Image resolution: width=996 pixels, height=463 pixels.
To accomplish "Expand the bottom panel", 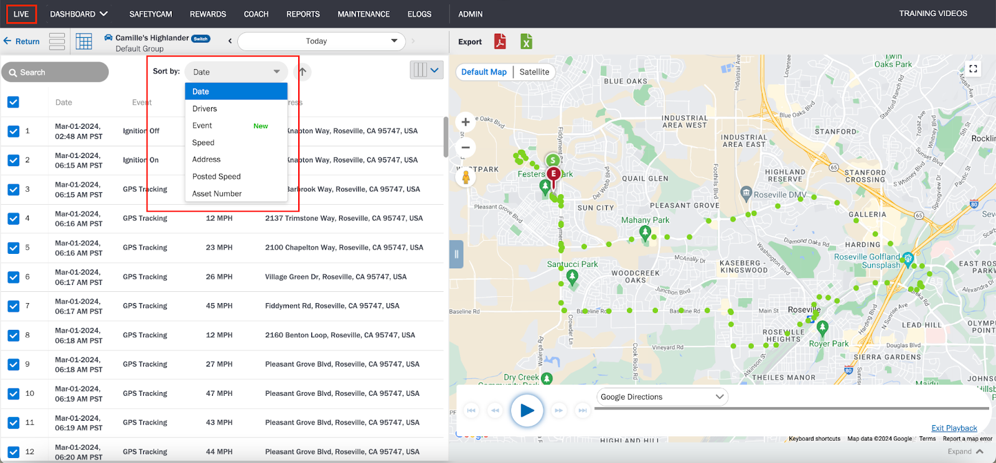I will coord(965,452).
